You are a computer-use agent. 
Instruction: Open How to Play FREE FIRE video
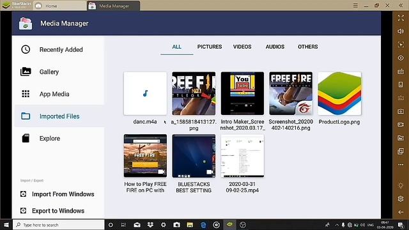click(145, 156)
